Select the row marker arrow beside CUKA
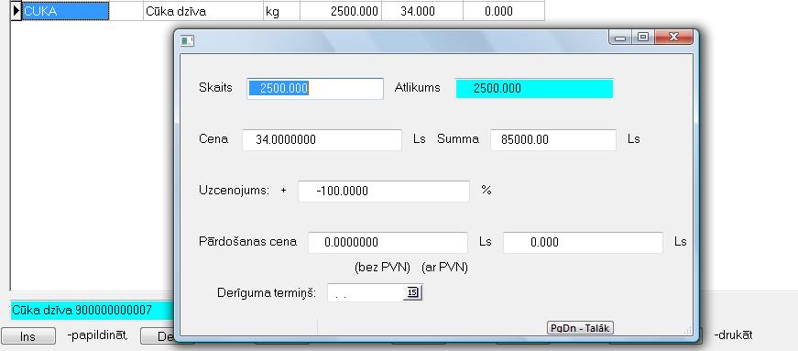 click(16, 11)
